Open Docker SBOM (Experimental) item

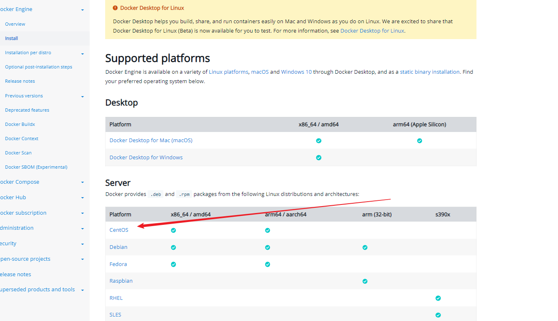(x=36, y=167)
